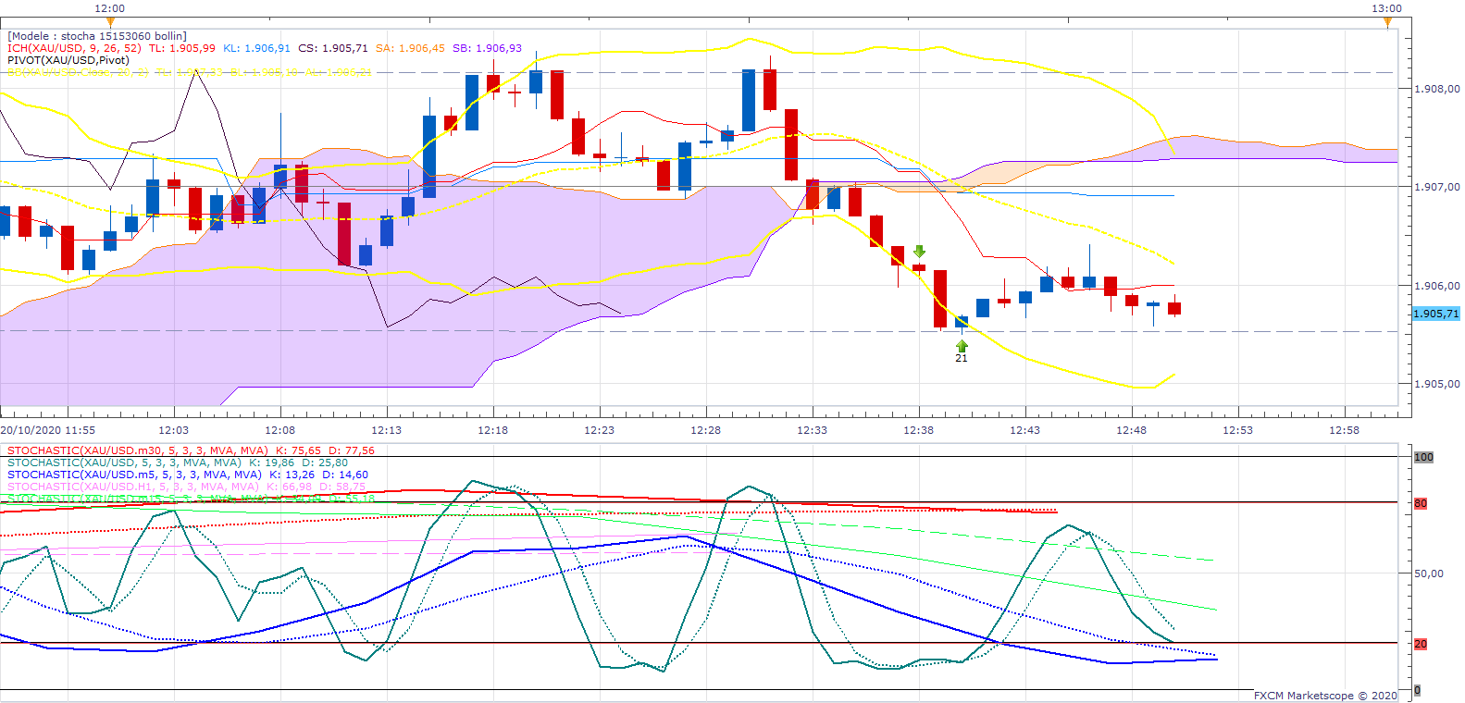Click the Ichimoku "TL: 1.905,99" value
1465x703 pixels.
(182, 48)
